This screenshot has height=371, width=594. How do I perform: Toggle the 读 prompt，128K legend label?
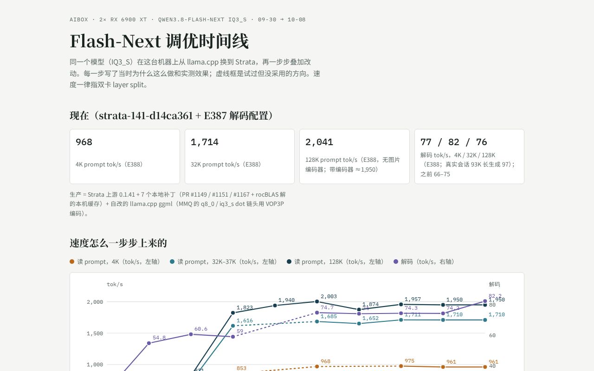(x=339, y=262)
